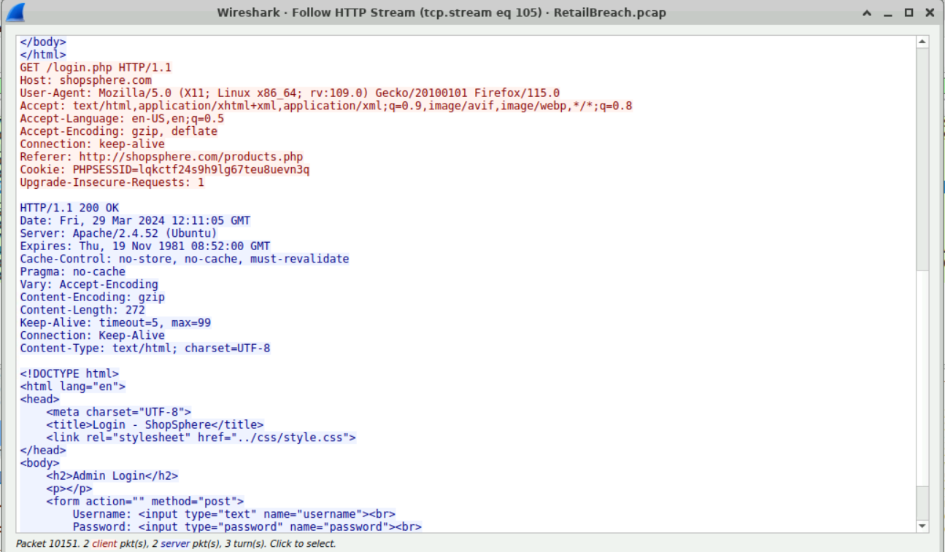Click the 'Connection: keep-alive' request line
This screenshot has width=945, height=552.
coord(92,144)
